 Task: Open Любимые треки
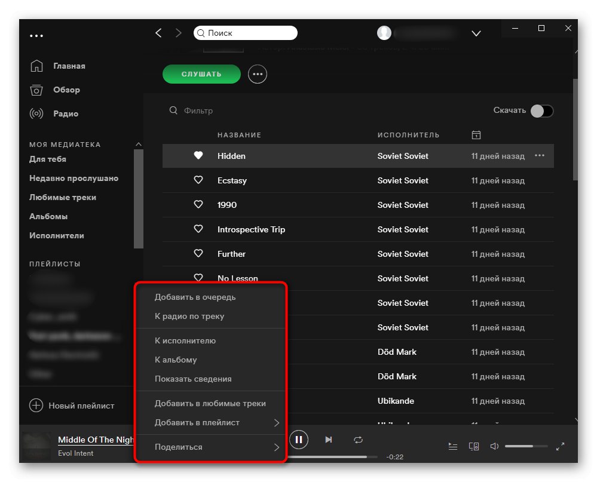(x=63, y=197)
